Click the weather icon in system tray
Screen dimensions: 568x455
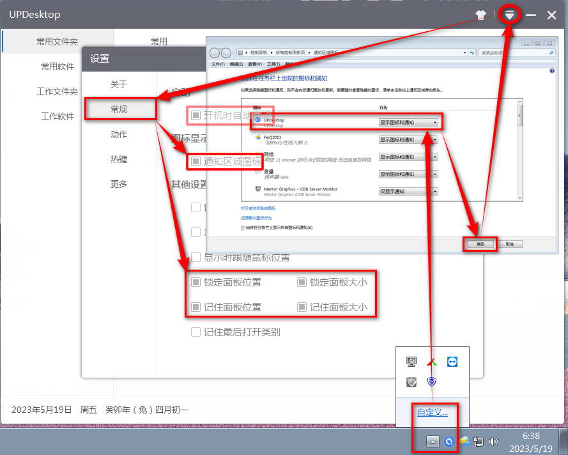pos(464,442)
